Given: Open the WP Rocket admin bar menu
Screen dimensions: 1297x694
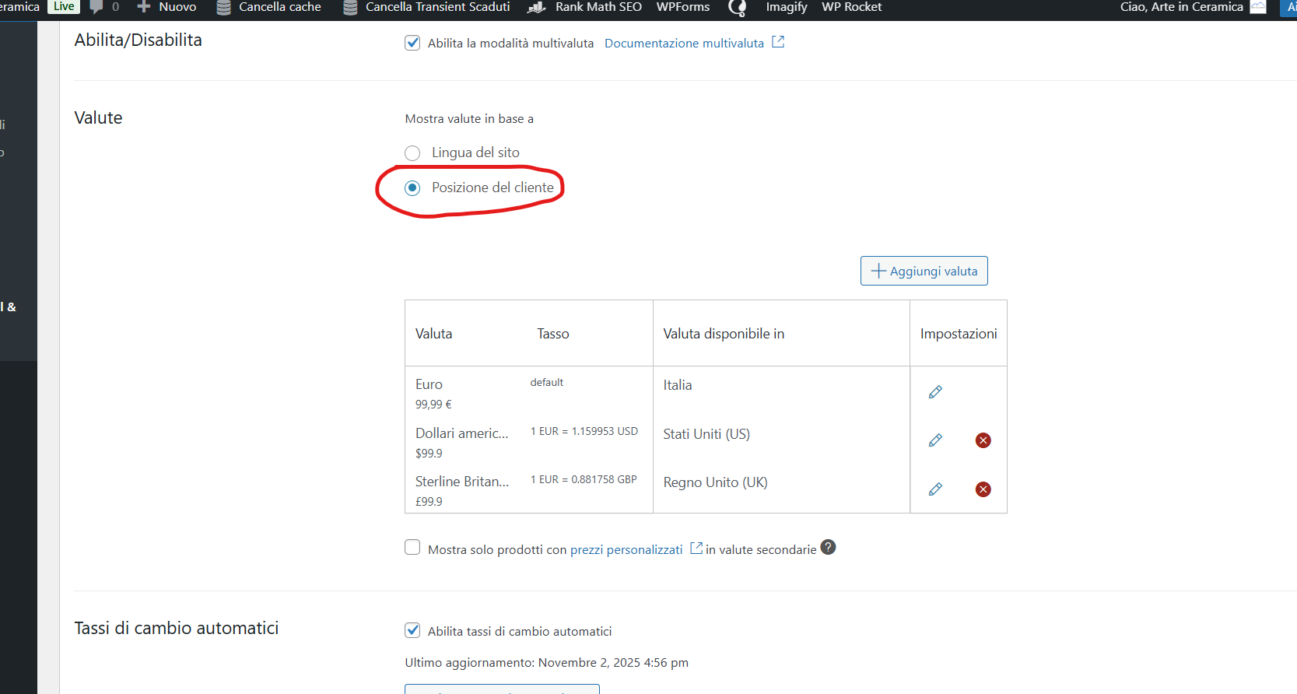Looking at the screenshot, I should pos(852,7).
